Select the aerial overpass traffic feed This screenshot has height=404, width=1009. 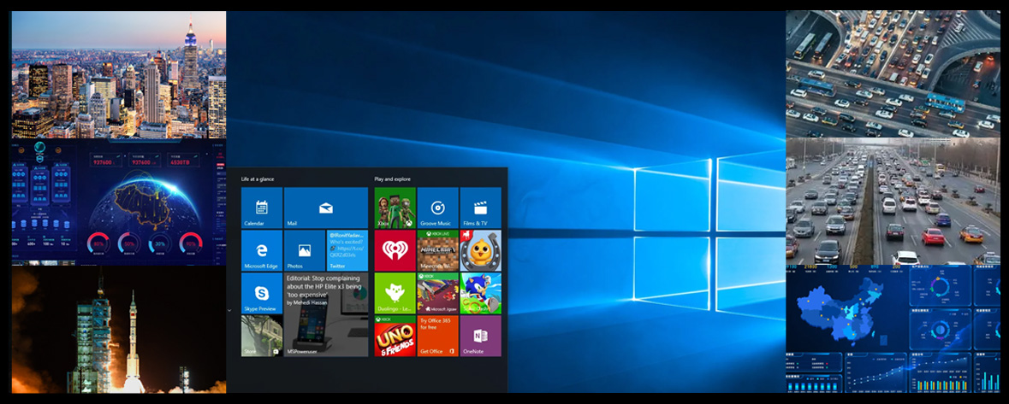(x=893, y=73)
